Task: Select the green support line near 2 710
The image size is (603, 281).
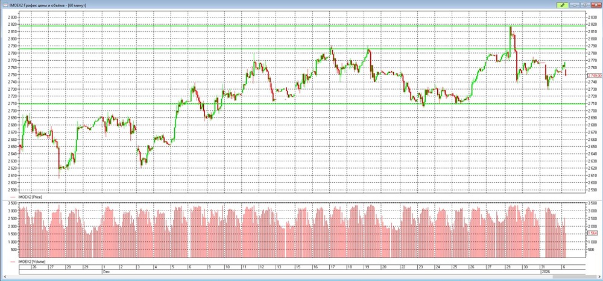Action: click(302, 103)
